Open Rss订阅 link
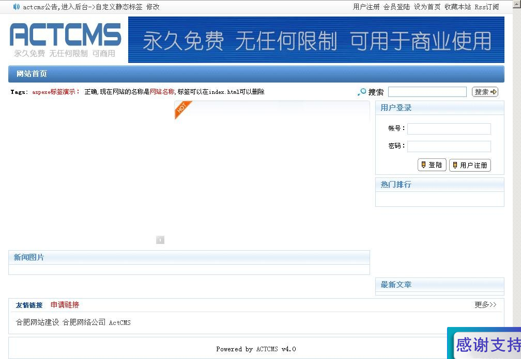521x359 pixels. coord(487,7)
